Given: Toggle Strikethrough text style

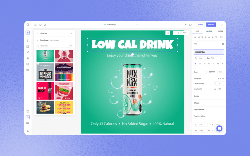Looking at the screenshot, I should click(x=209, y=63).
